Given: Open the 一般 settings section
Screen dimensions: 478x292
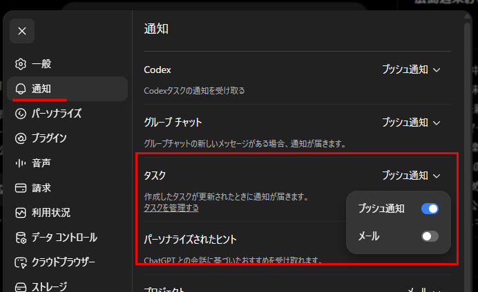Looking at the screenshot, I should [67, 64].
